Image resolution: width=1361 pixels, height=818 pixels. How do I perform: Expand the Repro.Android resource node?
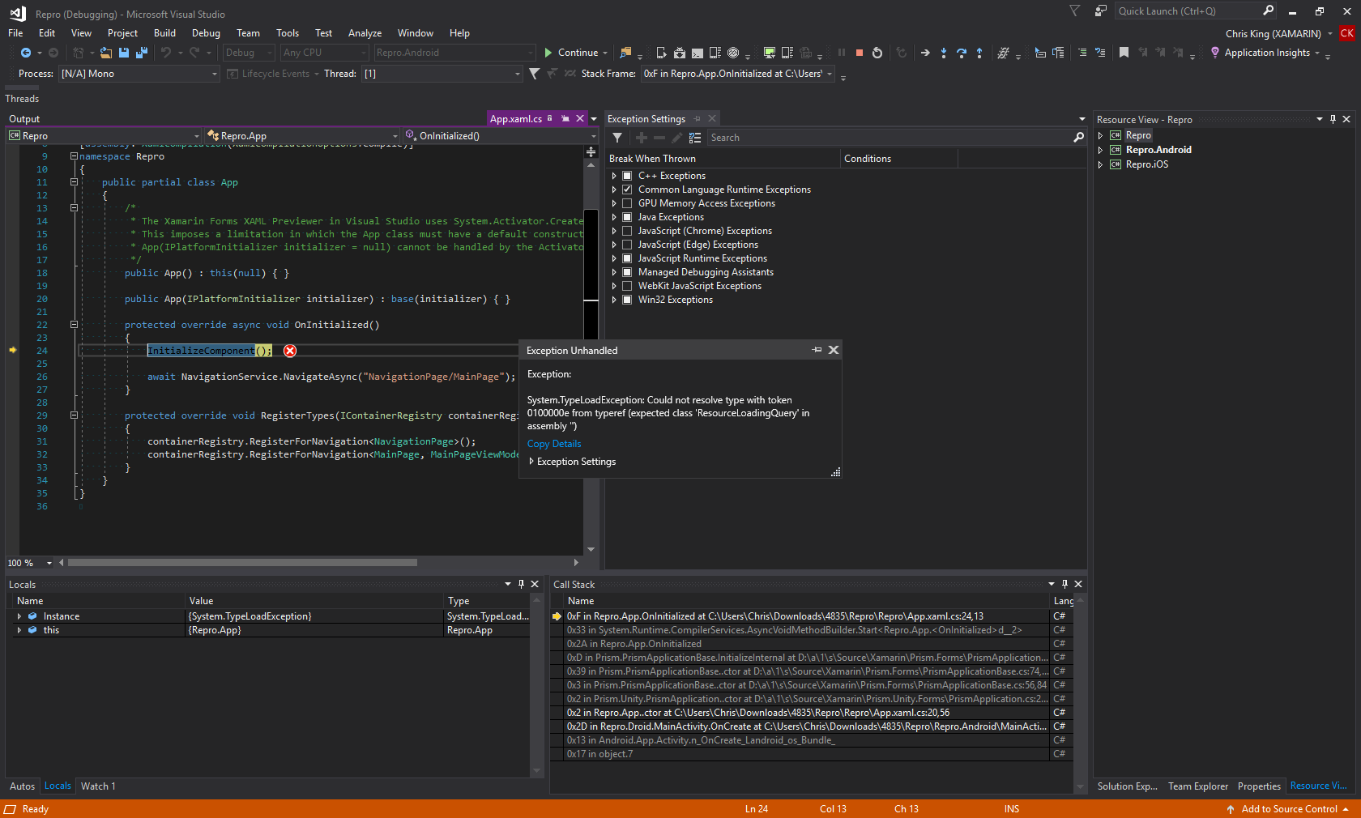pyautogui.click(x=1100, y=150)
